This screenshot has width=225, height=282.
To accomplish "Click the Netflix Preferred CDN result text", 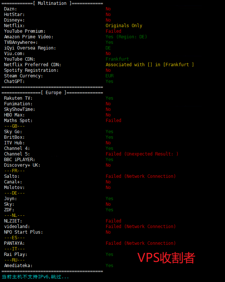I will point(150,65).
